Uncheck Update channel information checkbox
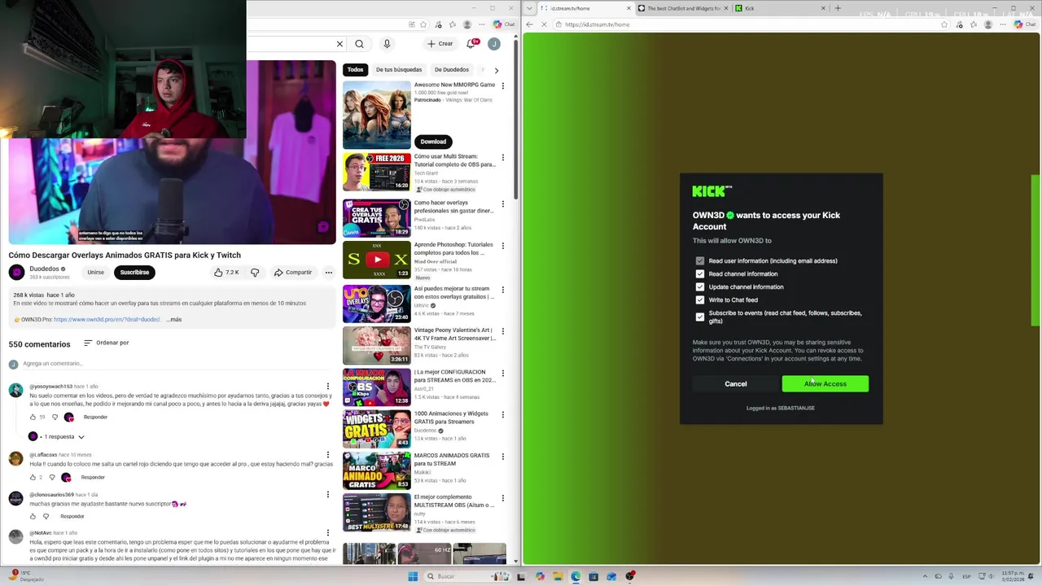 pyautogui.click(x=700, y=286)
